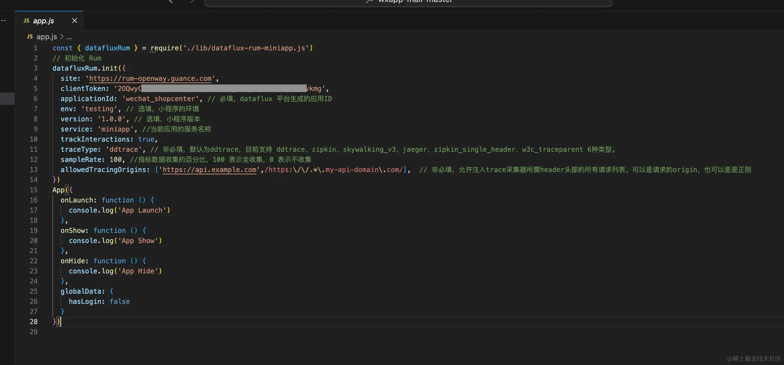Screen dimensions: 784x365
Task: Click the hasLogin false value
Action: coord(119,301)
